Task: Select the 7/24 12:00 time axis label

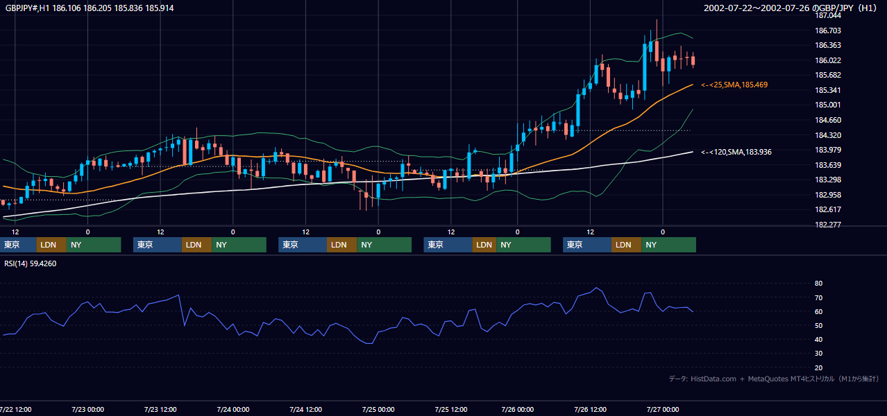Action: [x=305, y=409]
